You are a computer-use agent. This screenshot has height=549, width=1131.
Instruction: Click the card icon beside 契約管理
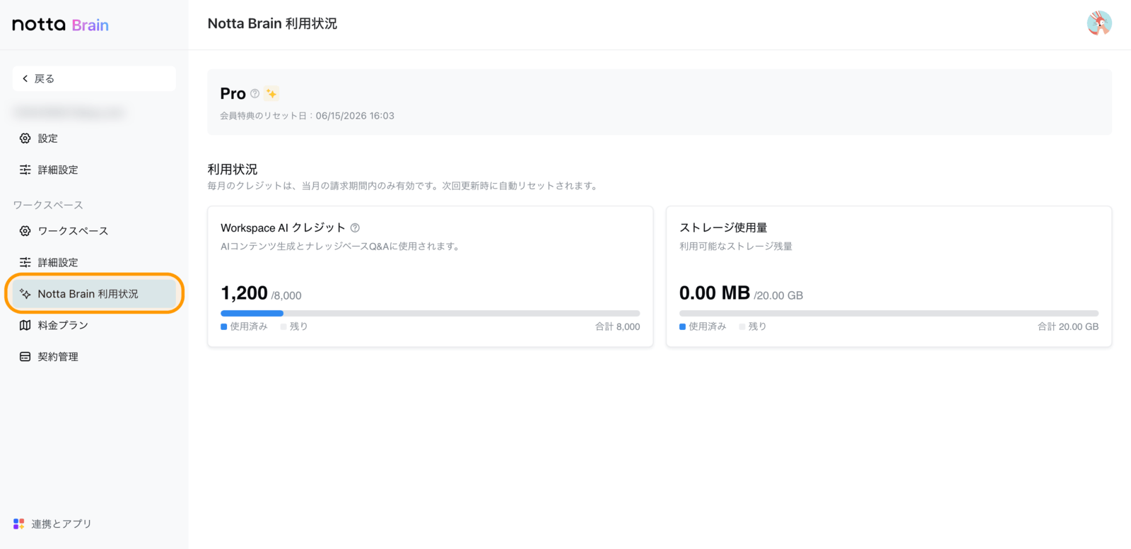click(x=25, y=357)
